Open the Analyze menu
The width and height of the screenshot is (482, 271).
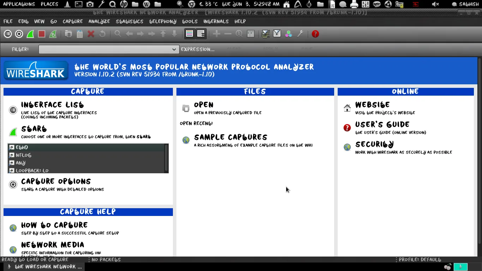[x=99, y=22]
